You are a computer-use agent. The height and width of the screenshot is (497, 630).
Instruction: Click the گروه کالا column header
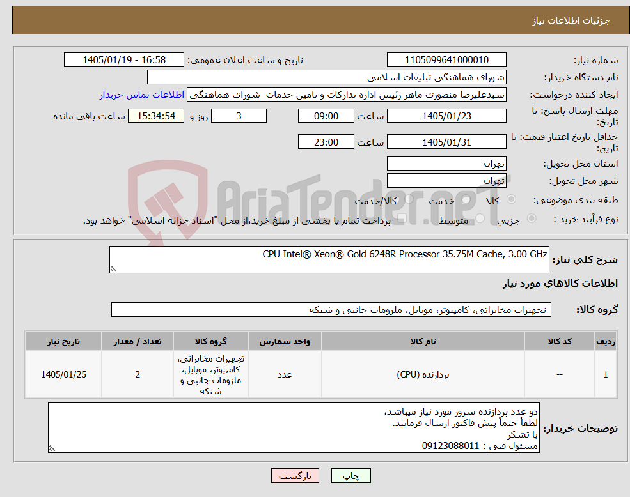click(x=210, y=341)
